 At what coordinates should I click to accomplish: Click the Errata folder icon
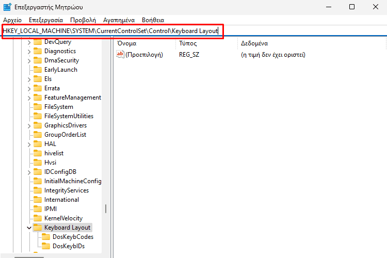(38, 88)
